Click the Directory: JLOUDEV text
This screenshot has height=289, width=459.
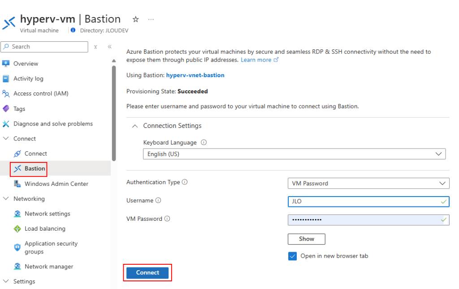[104, 31]
